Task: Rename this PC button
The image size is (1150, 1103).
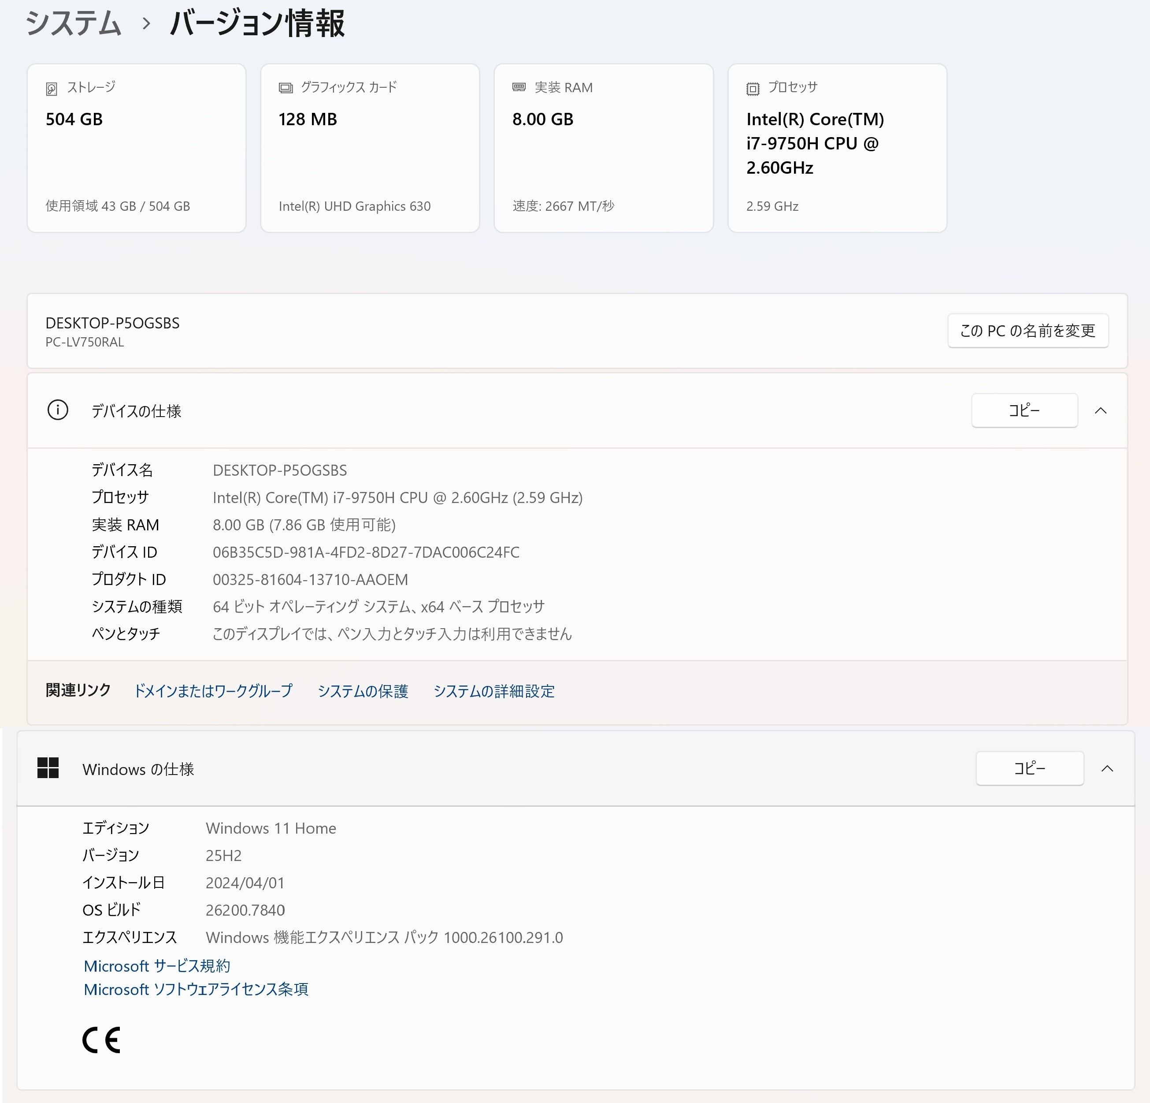Action: pyautogui.click(x=1028, y=331)
